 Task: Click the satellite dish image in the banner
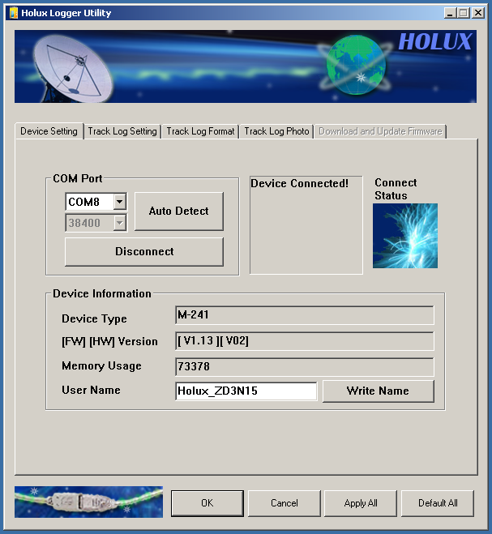[x=73, y=70]
